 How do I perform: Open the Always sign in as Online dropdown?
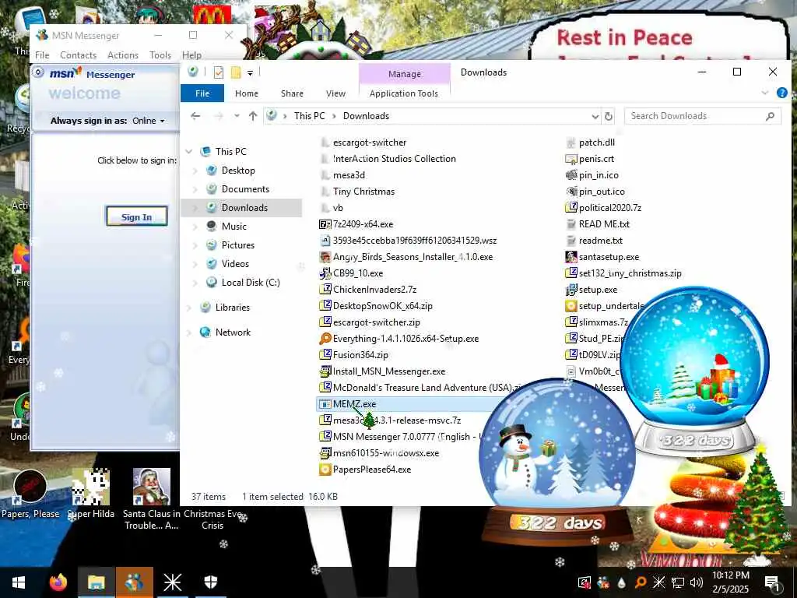pos(149,121)
